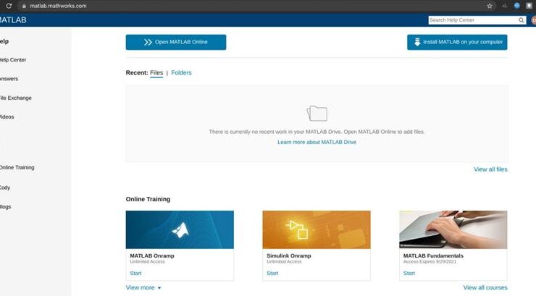Open Answers in the left sidebar
The width and height of the screenshot is (536, 296).
tap(9, 79)
